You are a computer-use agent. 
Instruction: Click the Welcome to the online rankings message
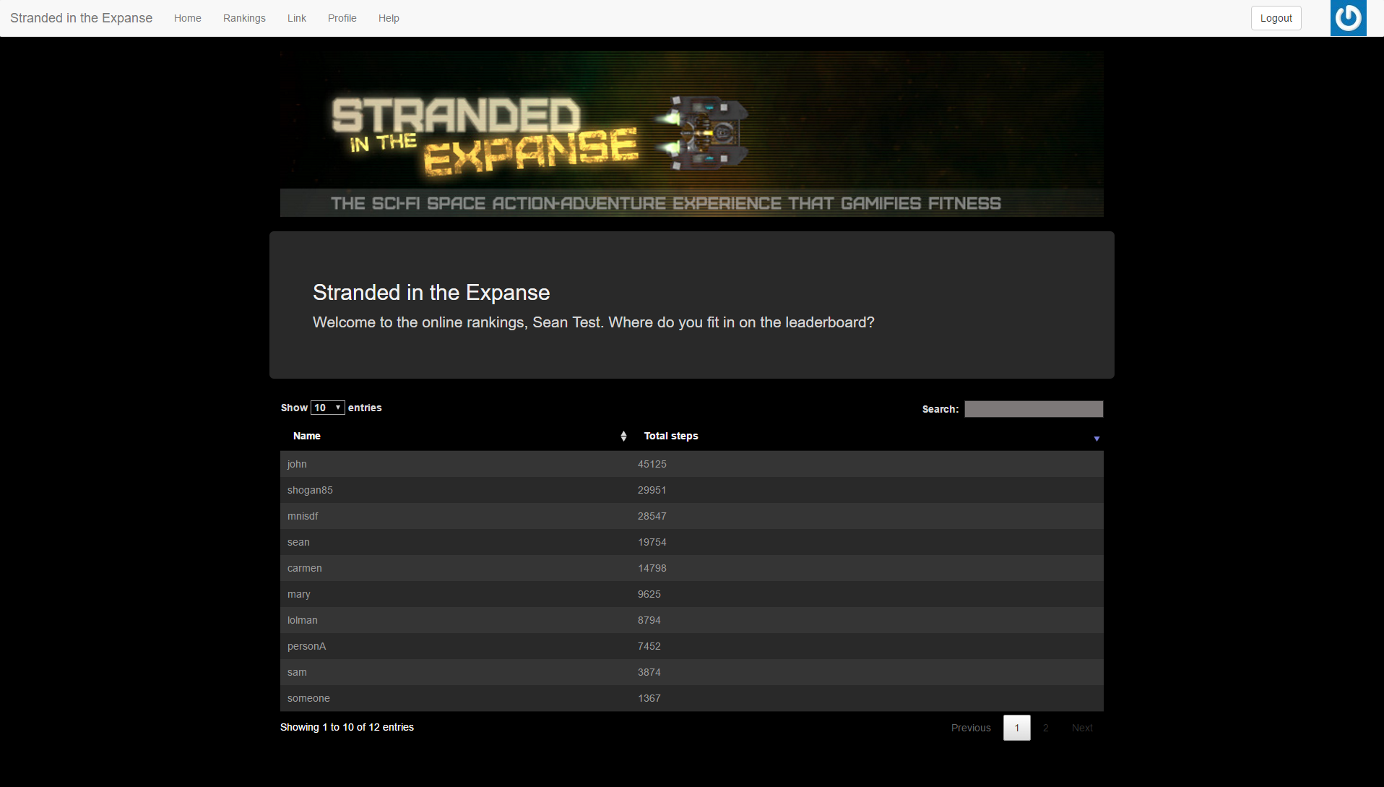click(593, 322)
